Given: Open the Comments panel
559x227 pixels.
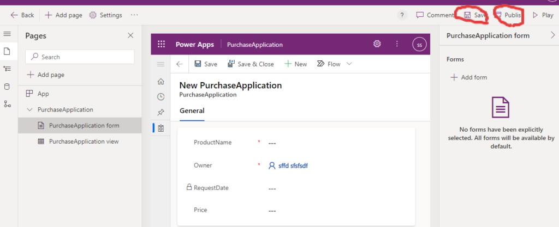Looking at the screenshot, I should point(435,15).
